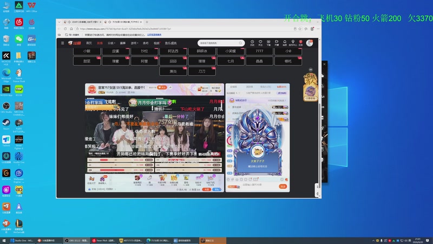Toggle the Douyu hamburger side menu

point(62,43)
